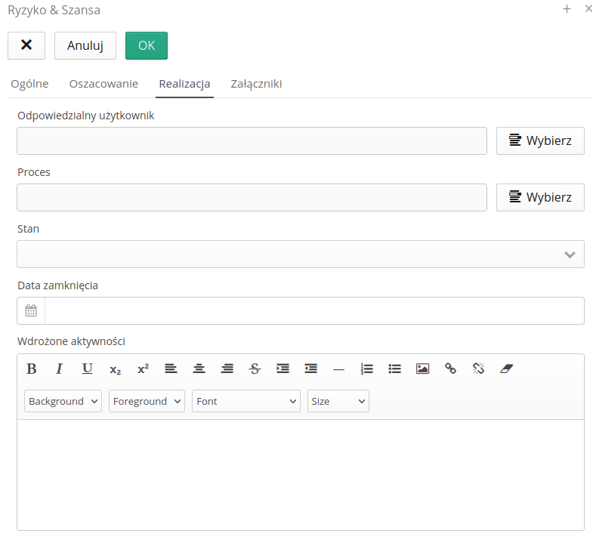Click the underline formatting icon

click(x=87, y=369)
